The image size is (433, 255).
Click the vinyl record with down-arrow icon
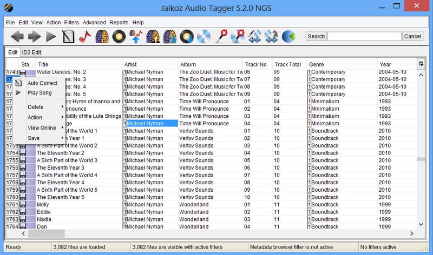187,36
